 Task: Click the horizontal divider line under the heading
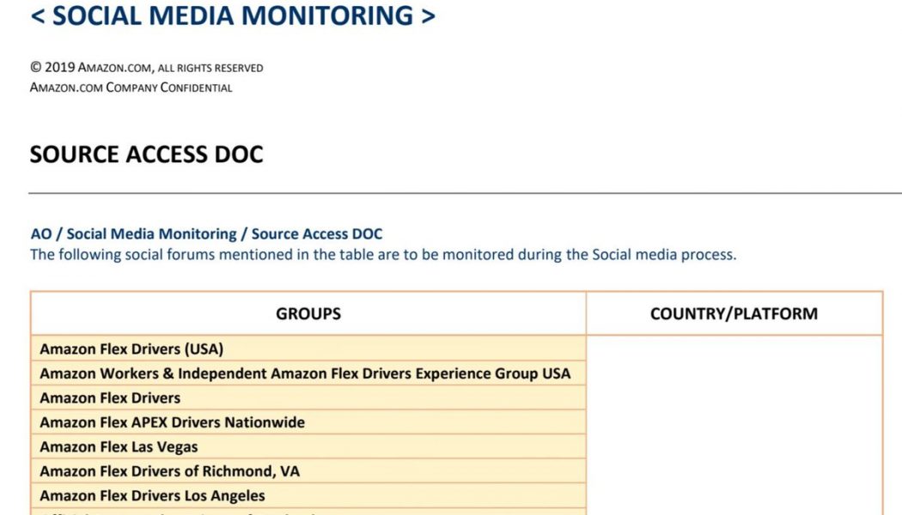point(464,193)
